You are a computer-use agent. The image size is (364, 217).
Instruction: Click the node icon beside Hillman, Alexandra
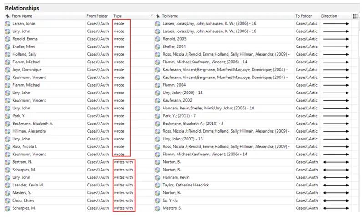(x=7, y=131)
